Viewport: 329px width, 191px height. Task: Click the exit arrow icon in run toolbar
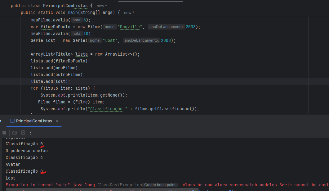[x=23, y=133]
